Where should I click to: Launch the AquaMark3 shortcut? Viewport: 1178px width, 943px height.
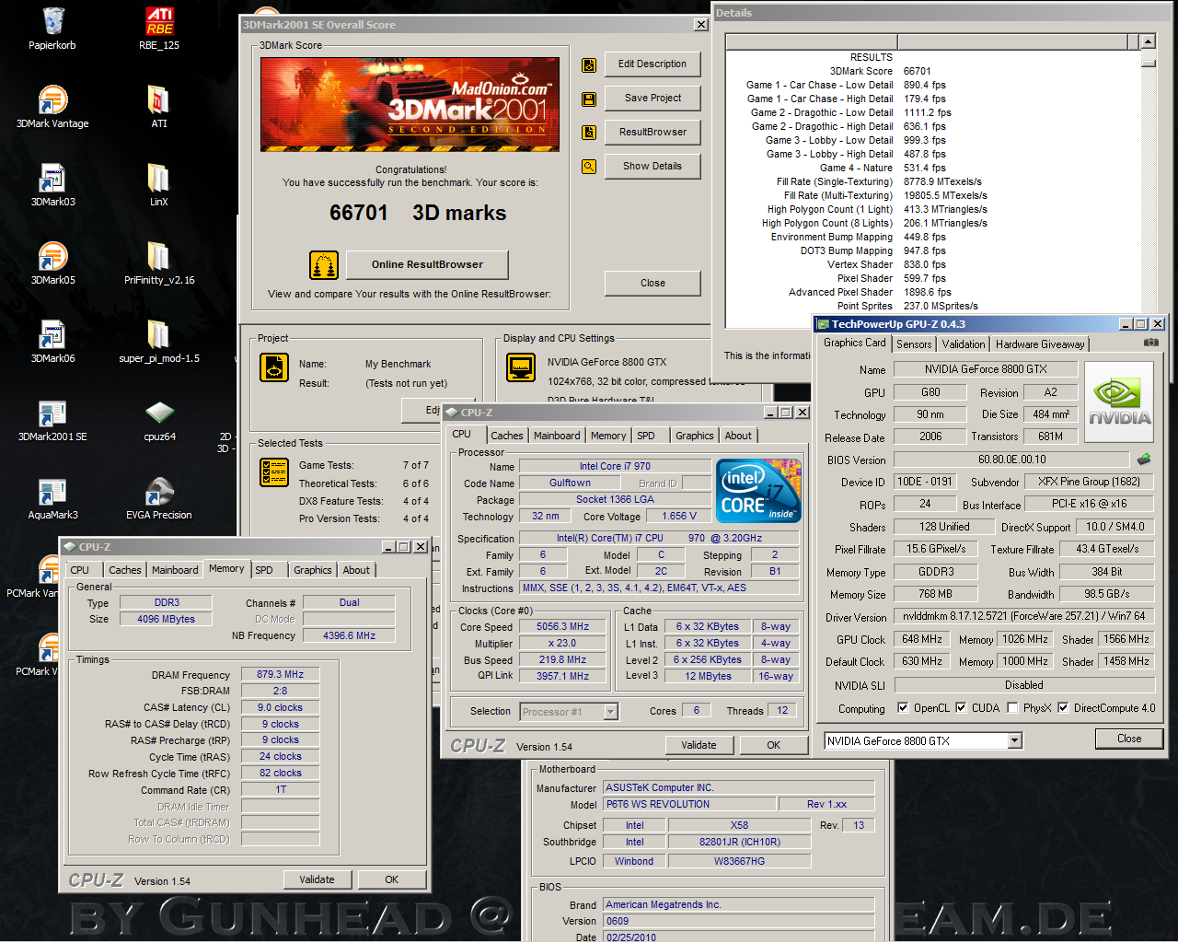(x=52, y=497)
